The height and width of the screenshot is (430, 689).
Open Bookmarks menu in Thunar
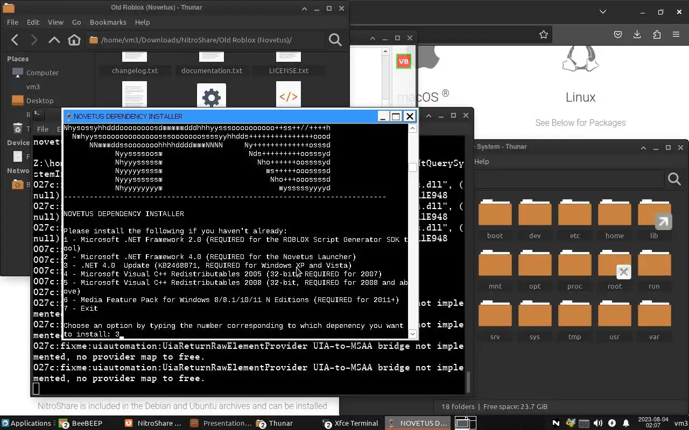108,22
